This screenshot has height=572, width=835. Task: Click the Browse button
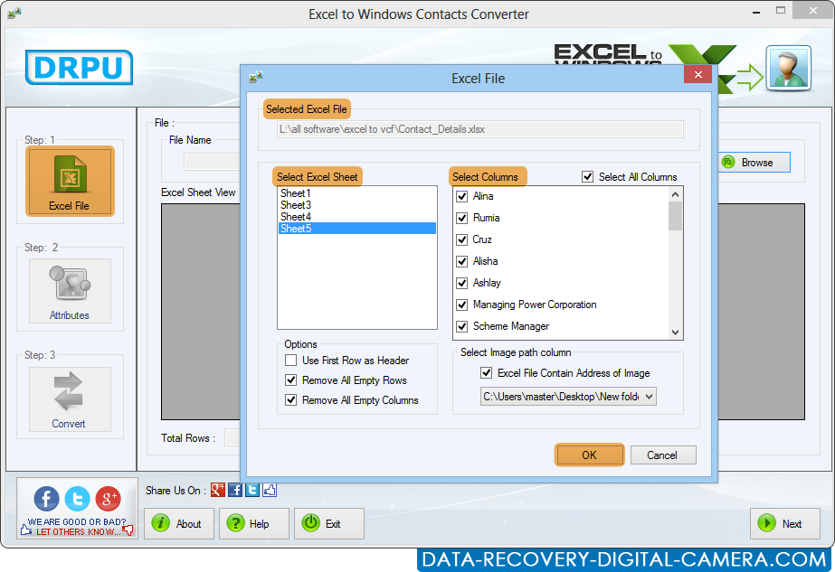[x=754, y=163]
